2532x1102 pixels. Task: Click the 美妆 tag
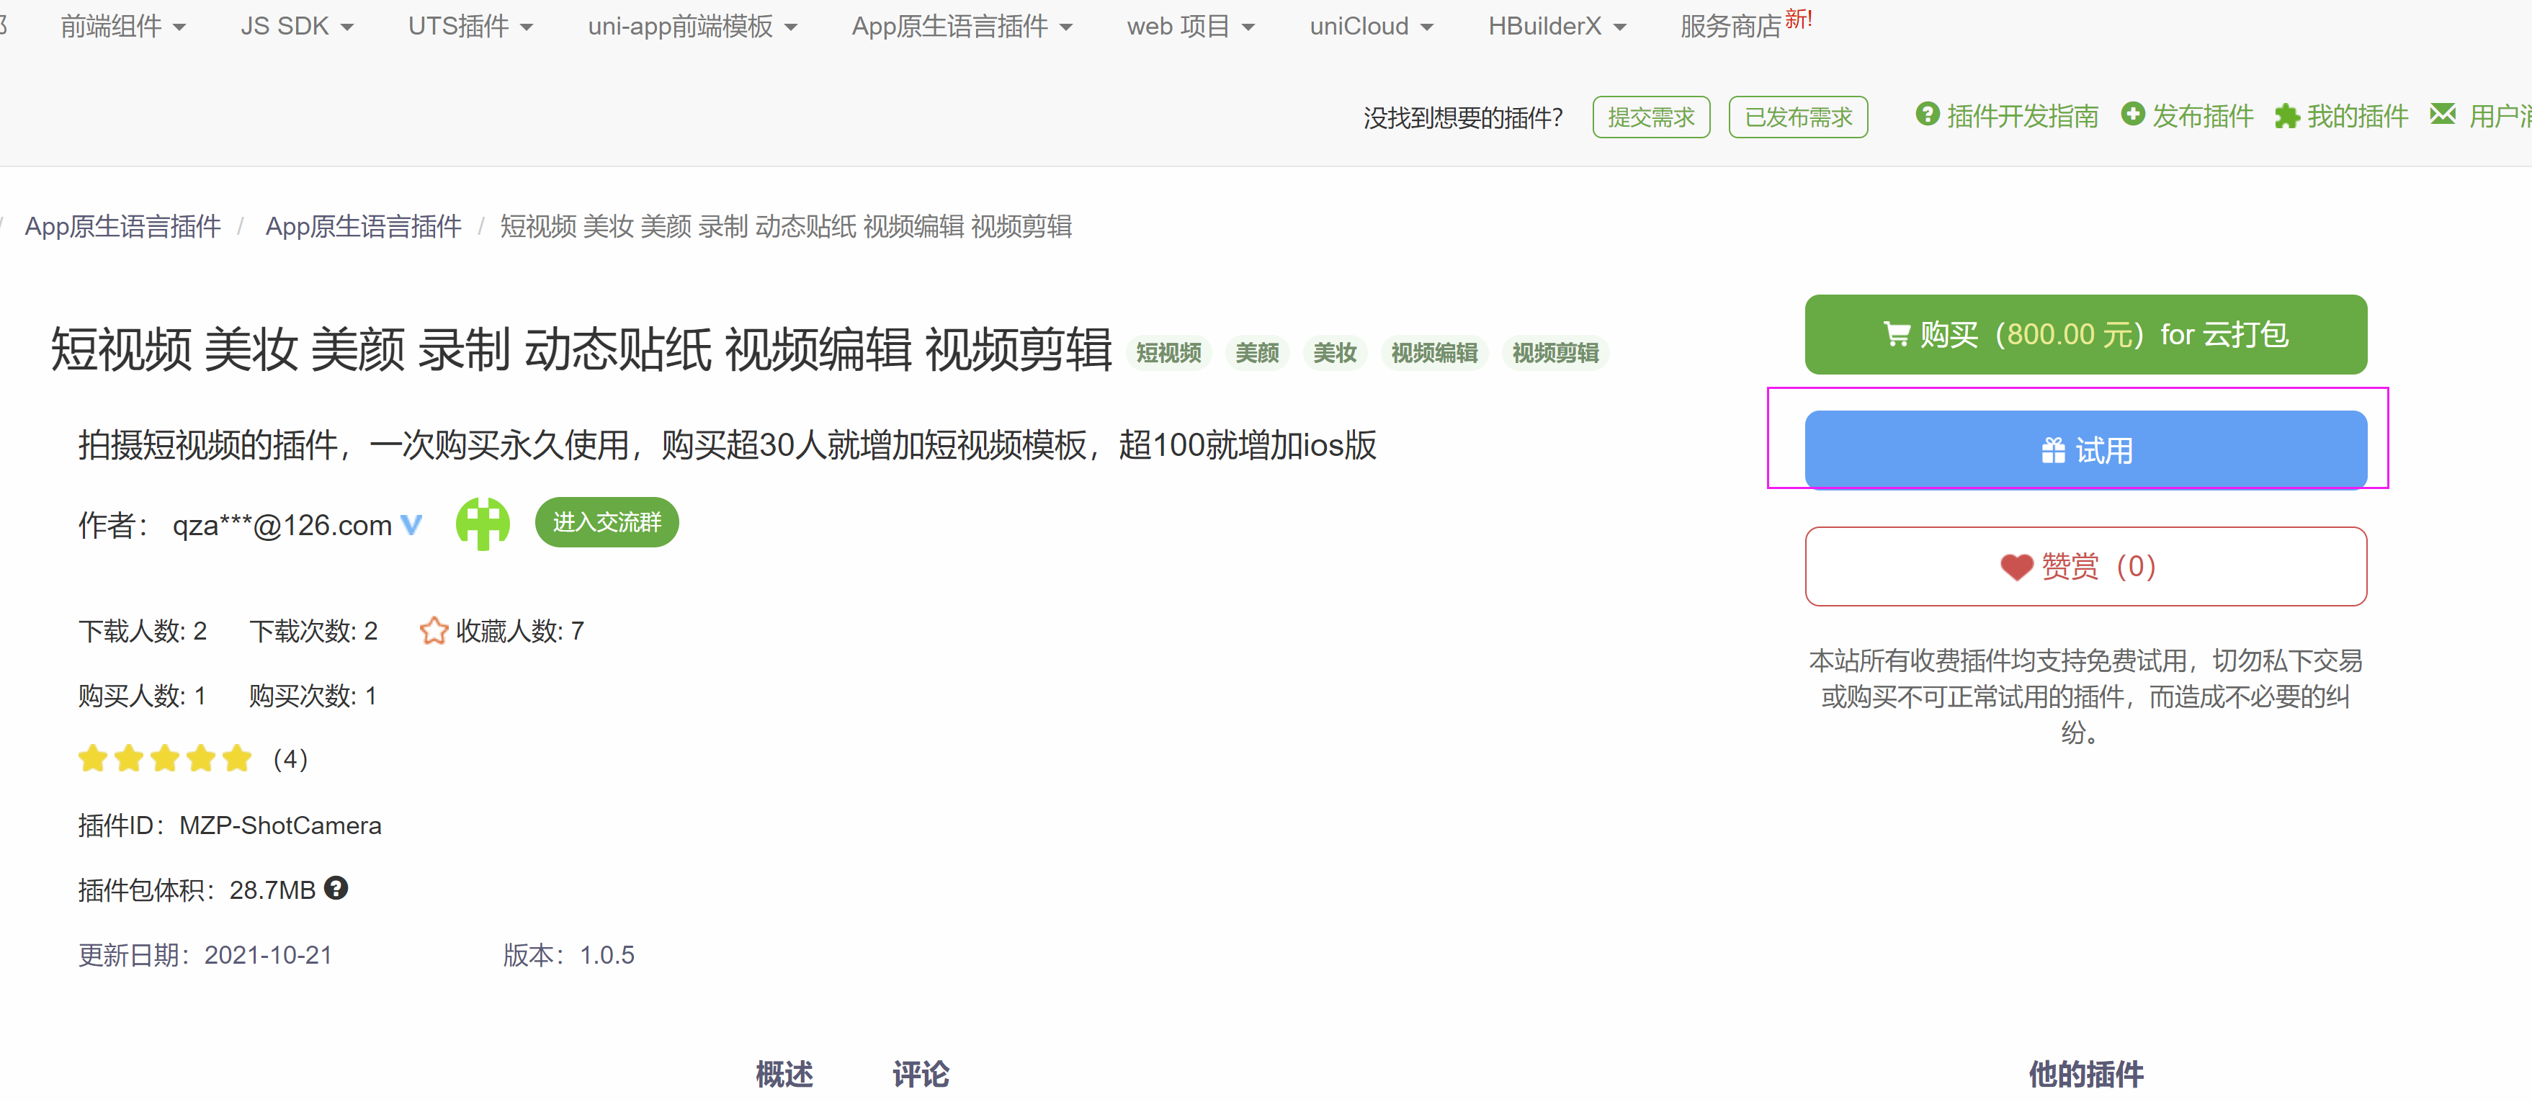click(x=1334, y=353)
